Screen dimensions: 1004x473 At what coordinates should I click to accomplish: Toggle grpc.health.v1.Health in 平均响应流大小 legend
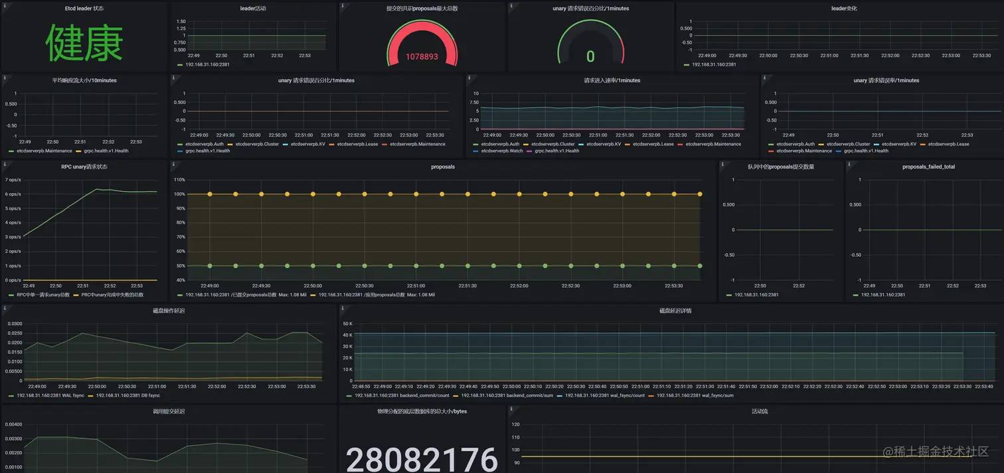[106, 151]
